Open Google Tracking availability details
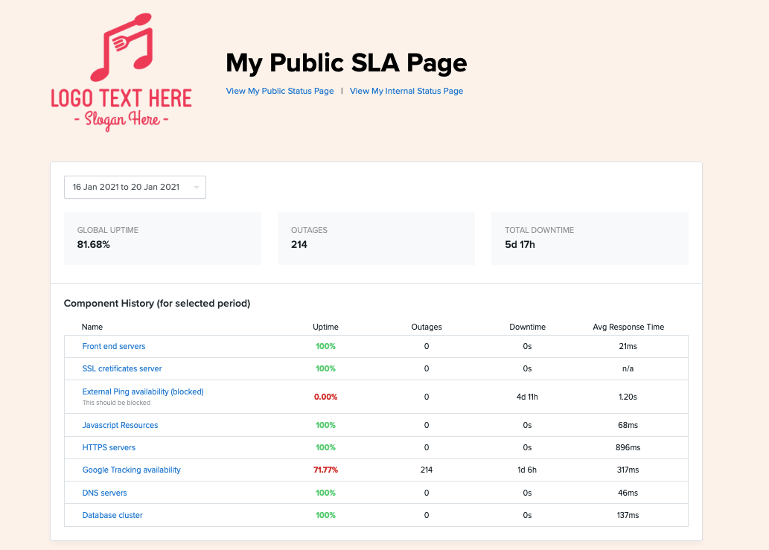Image resolution: width=769 pixels, height=550 pixels. pos(131,470)
